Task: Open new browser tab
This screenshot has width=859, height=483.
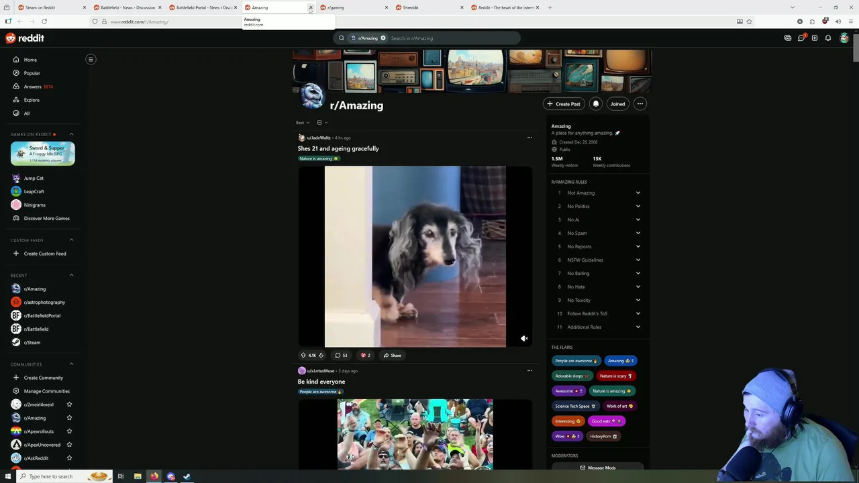Action: pos(550,7)
